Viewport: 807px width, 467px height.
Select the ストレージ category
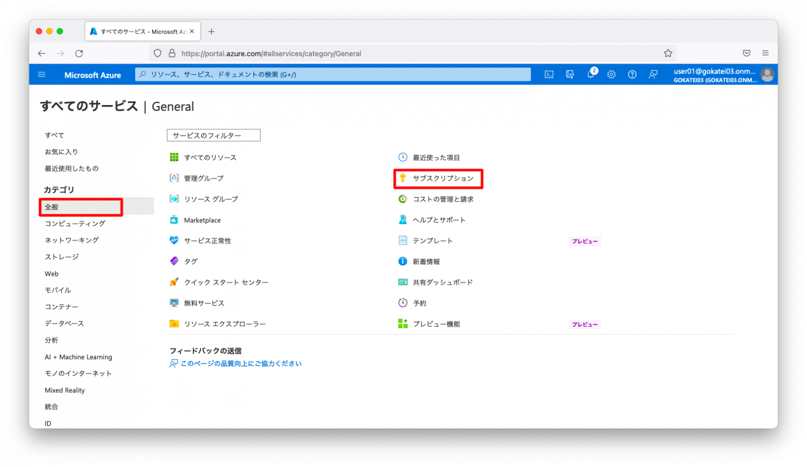[61, 257]
